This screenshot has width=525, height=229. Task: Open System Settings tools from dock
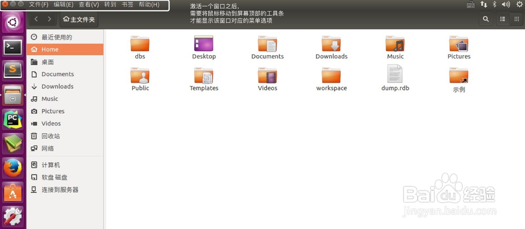tap(13, 216)
